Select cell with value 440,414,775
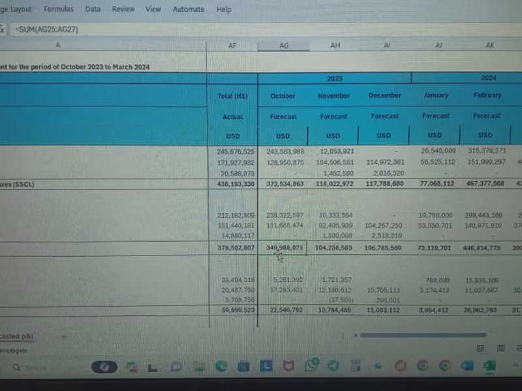The image size is (522, 391). coord(482,248)
